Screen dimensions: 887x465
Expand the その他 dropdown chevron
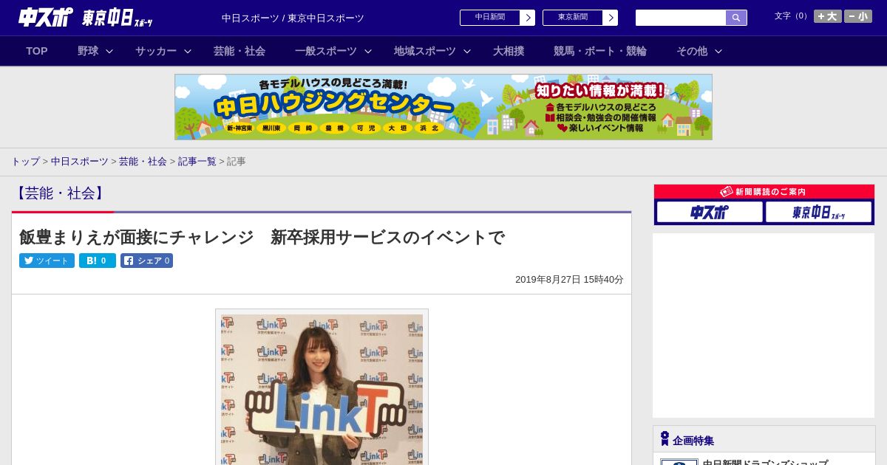click(x=718, y=51)
